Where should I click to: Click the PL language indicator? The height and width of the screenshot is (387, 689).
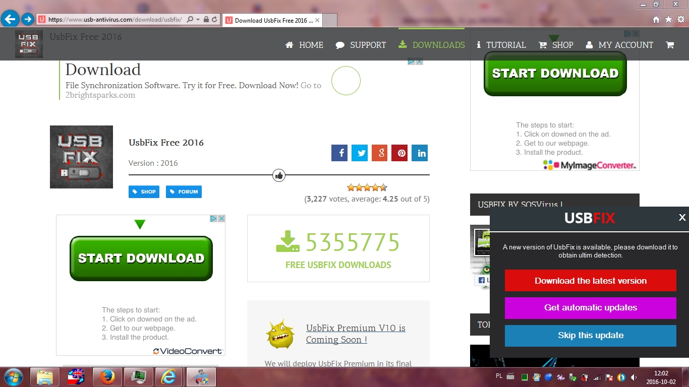coord(499,376)
